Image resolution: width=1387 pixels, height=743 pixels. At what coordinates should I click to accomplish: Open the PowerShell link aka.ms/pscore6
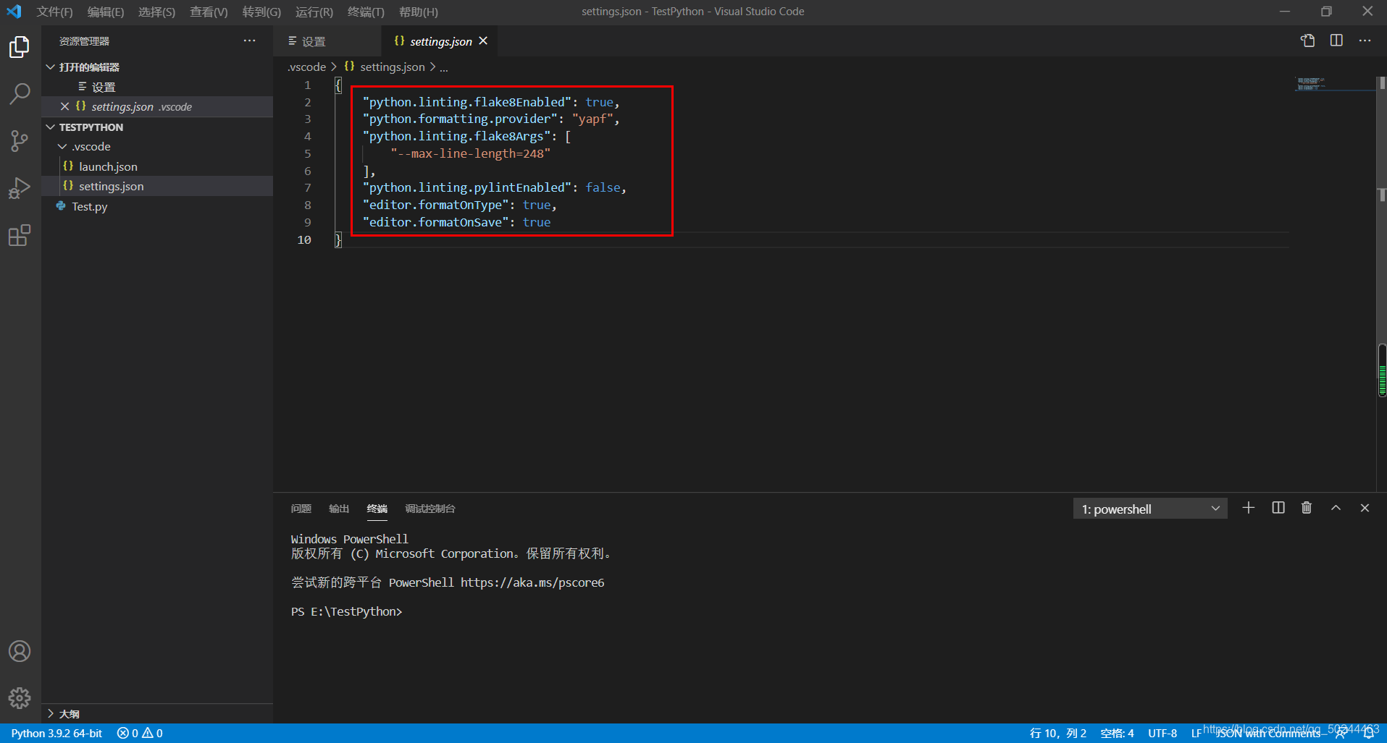[533, 582]
